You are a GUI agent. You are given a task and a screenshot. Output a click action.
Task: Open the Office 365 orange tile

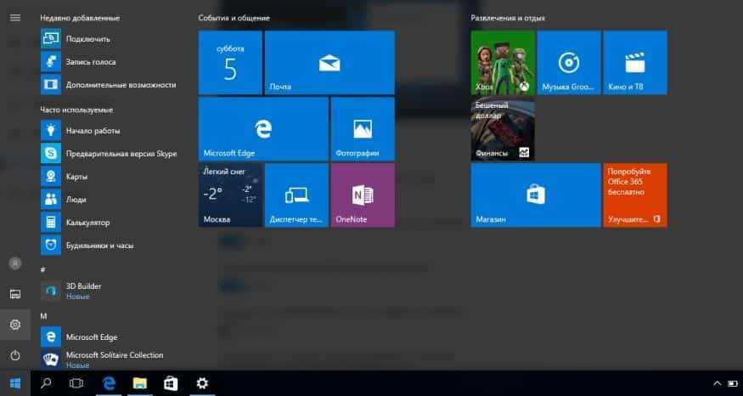tap(635, 195)
